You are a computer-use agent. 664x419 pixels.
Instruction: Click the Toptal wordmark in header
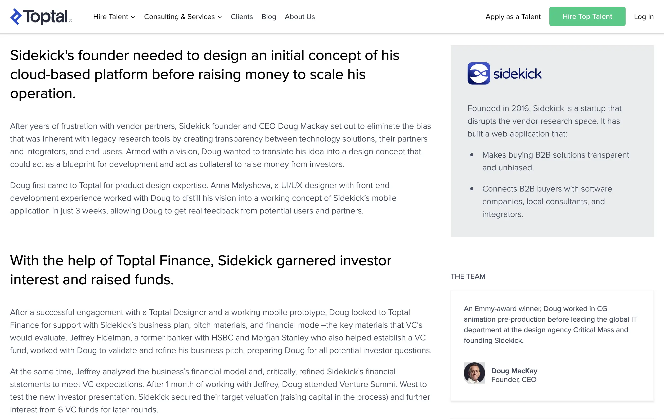[46, 17]
